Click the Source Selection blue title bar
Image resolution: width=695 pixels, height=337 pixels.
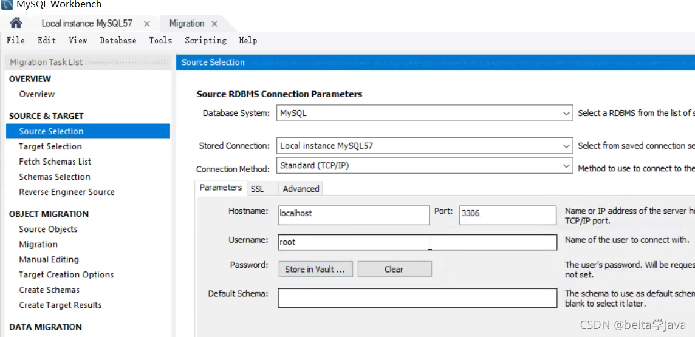(435, 63)
